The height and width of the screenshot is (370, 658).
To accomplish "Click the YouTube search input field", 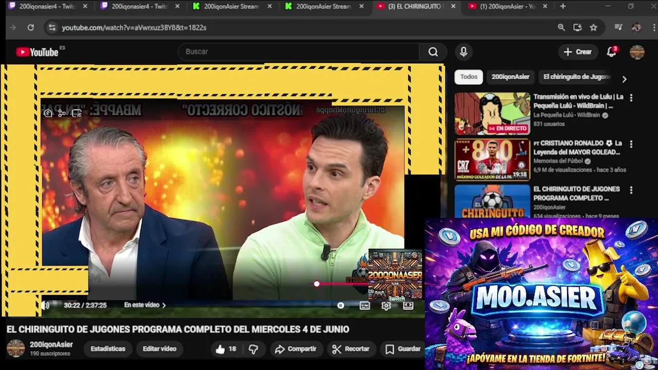I will [298, 52].
